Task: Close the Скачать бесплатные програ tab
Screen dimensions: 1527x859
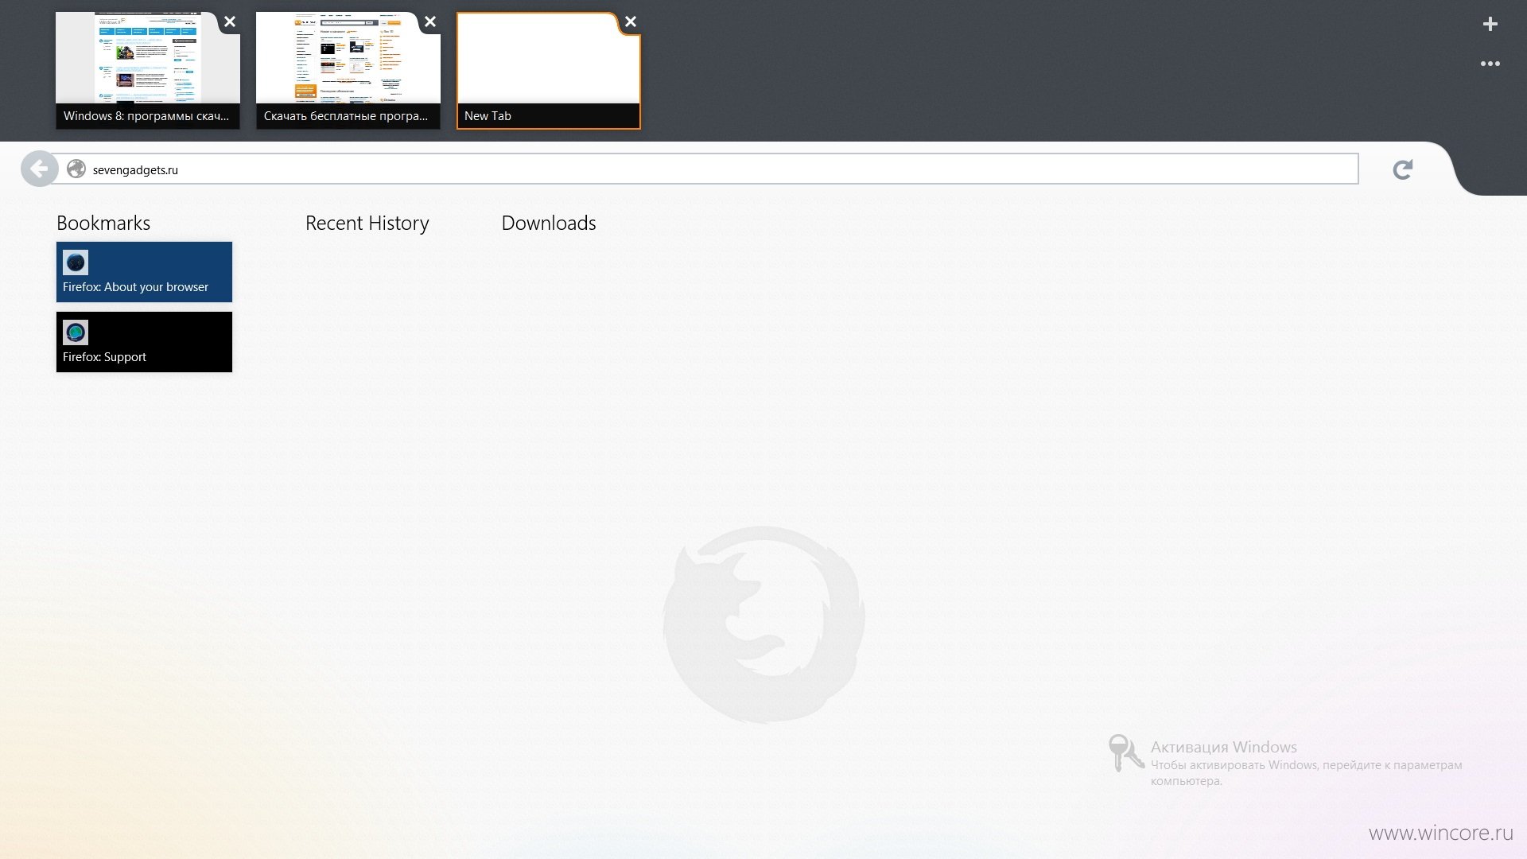Action: (x=430, y=22)
